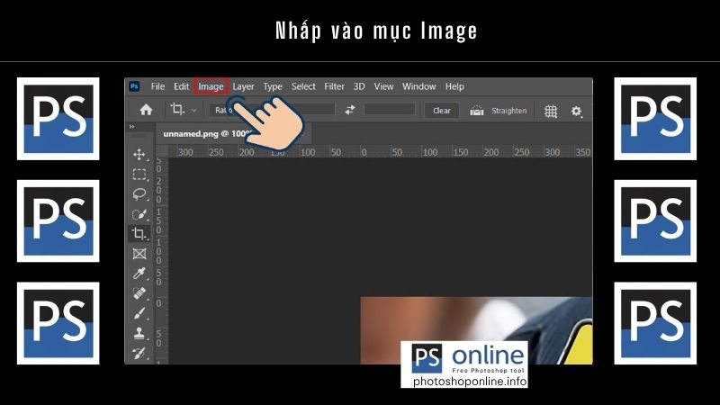Select the Crop tool in toolbar
The image size is (720, 405).
(139, 234)
